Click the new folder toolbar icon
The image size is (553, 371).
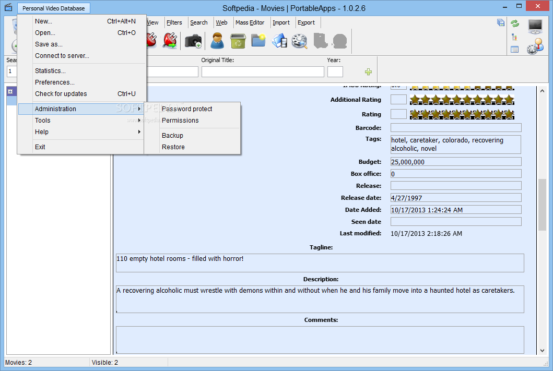click(x=258, y=40)
